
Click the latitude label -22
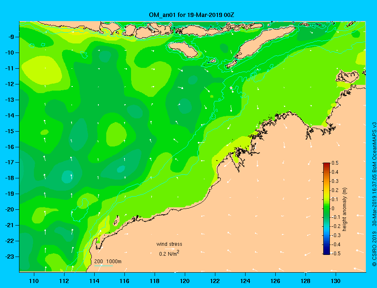click(x=10, y=241)
